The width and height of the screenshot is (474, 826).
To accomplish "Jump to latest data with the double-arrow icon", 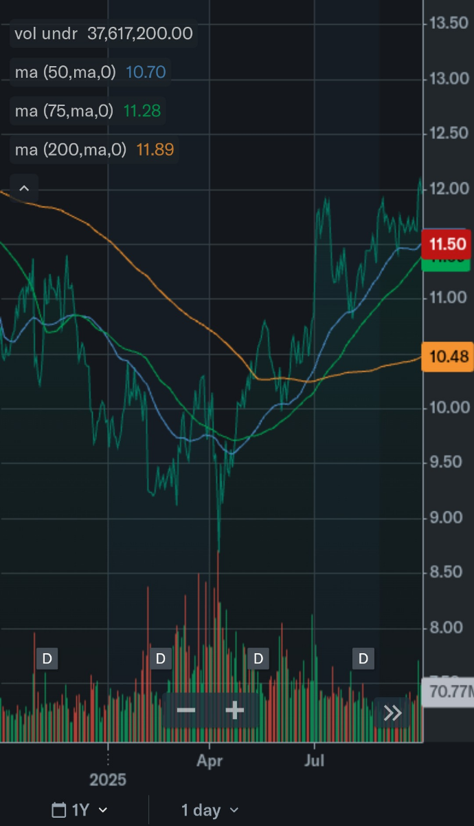I will click(x=392, y=712).
